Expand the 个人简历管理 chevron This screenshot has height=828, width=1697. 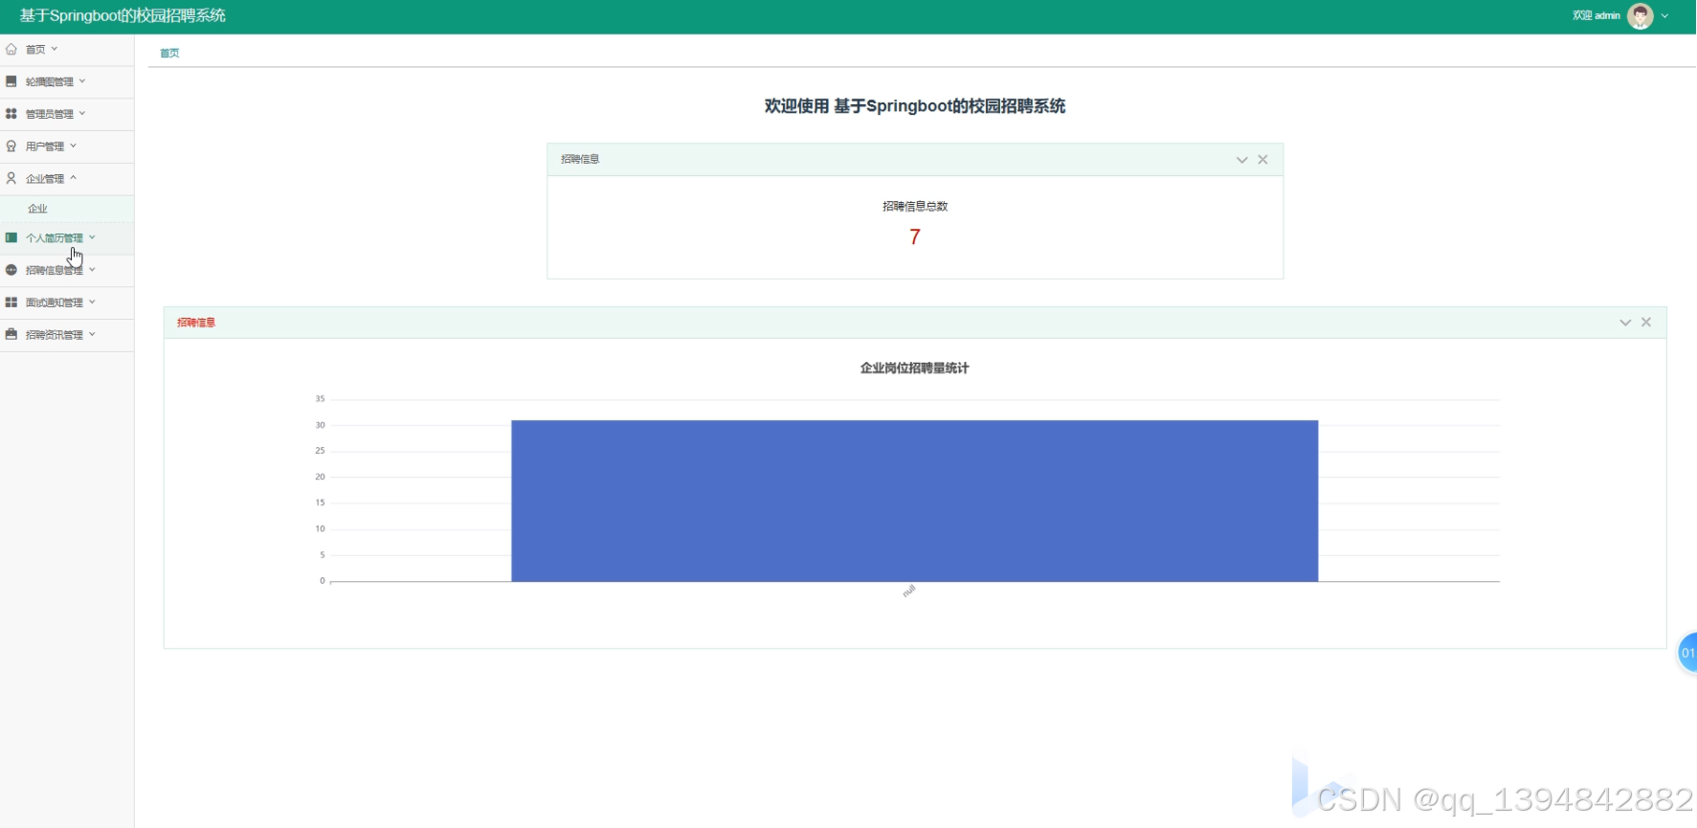pyautogui.click(x=92, y=237)
